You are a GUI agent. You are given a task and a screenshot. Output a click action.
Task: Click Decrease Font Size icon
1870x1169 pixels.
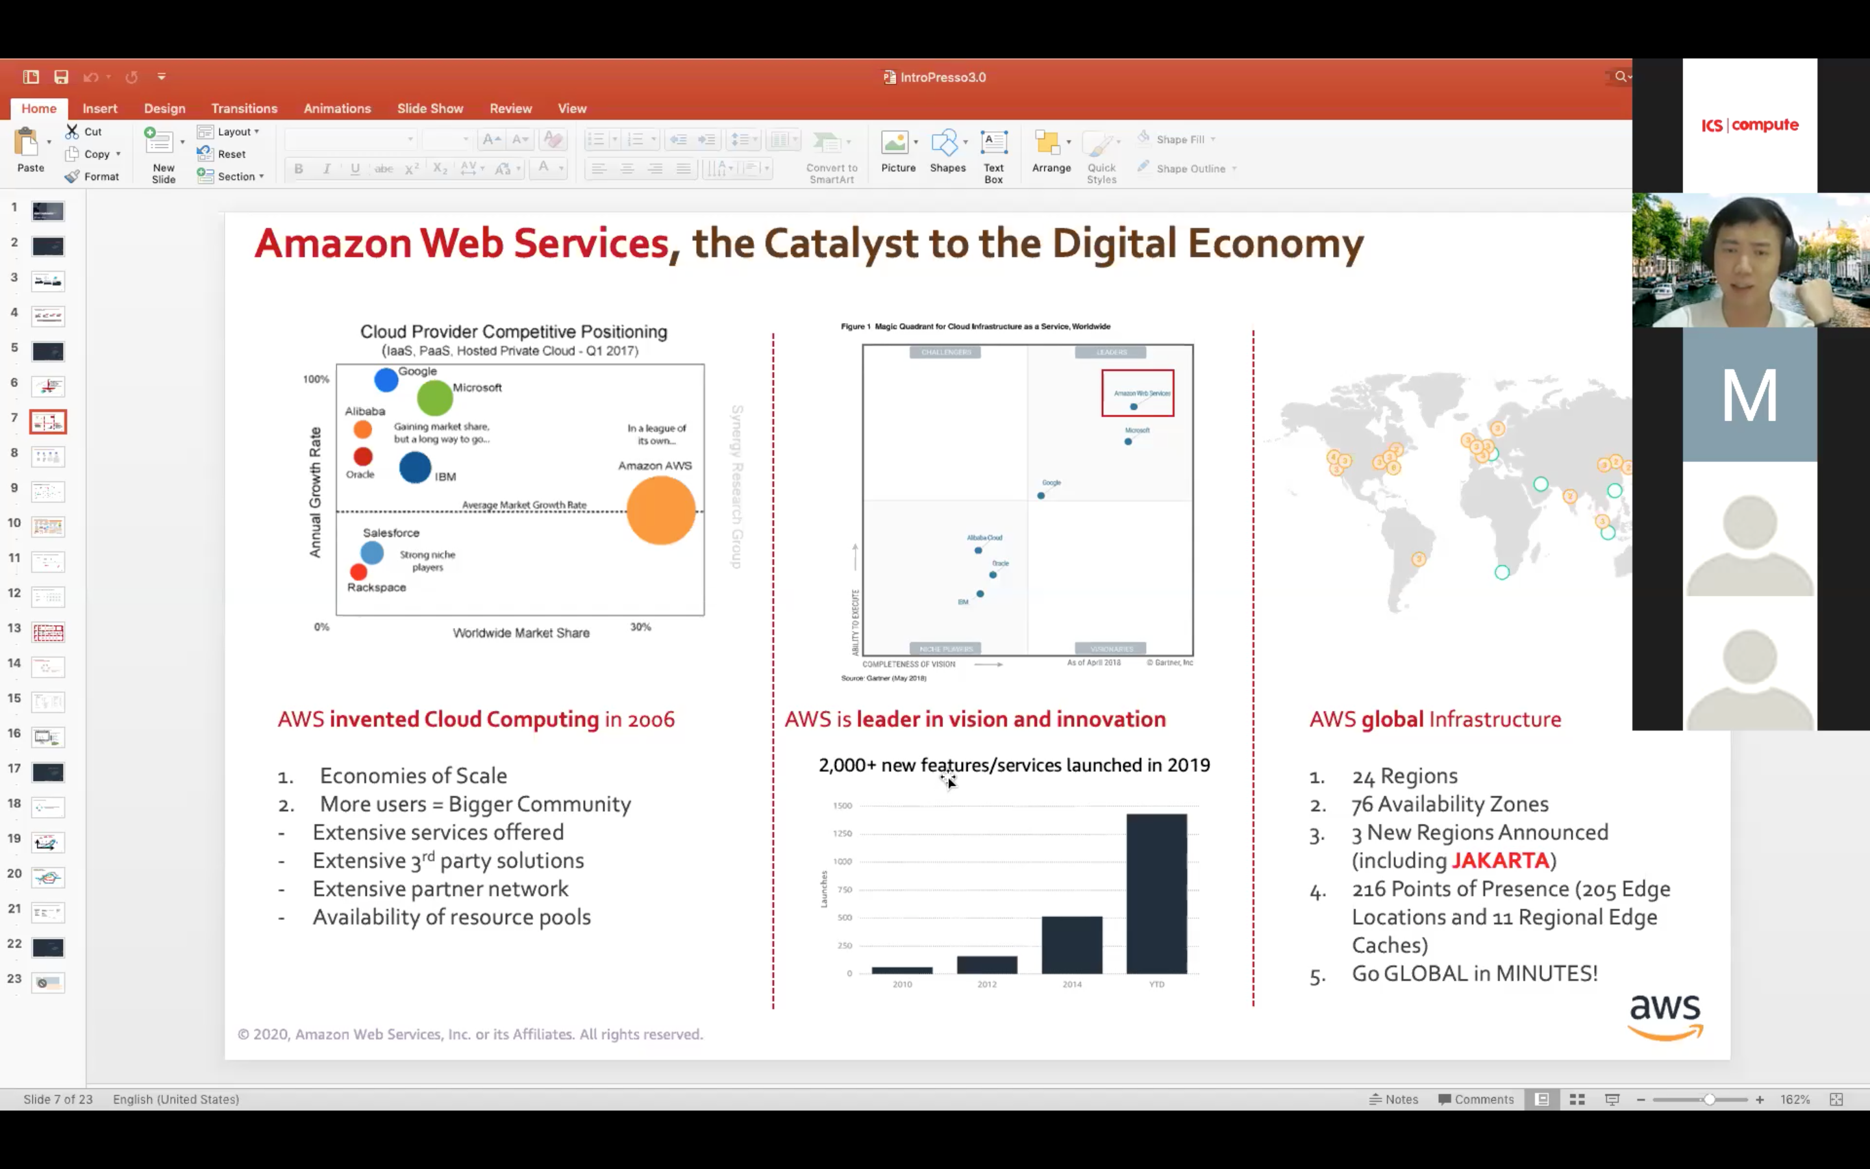pos(521,139)
